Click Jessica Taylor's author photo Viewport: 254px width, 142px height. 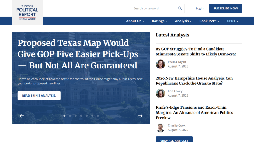160,64
